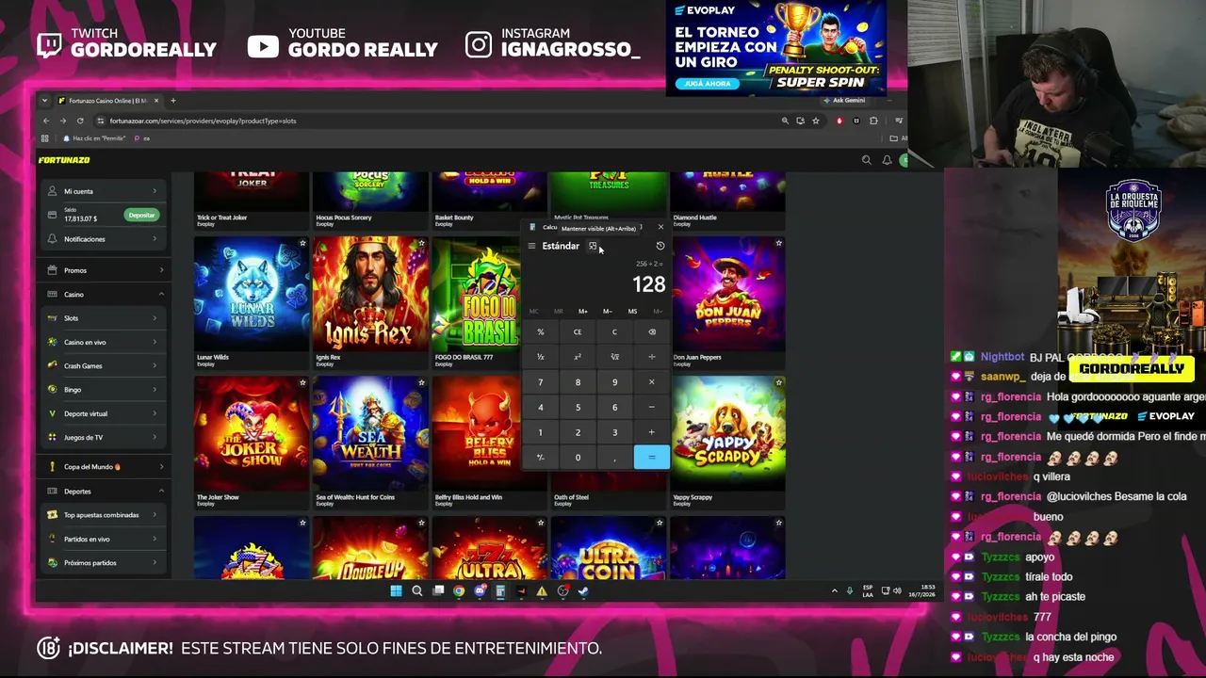This screenshot has width=1206, height=678.
Task: Expand the Promos sidebar menu
Action: point(104,270)
